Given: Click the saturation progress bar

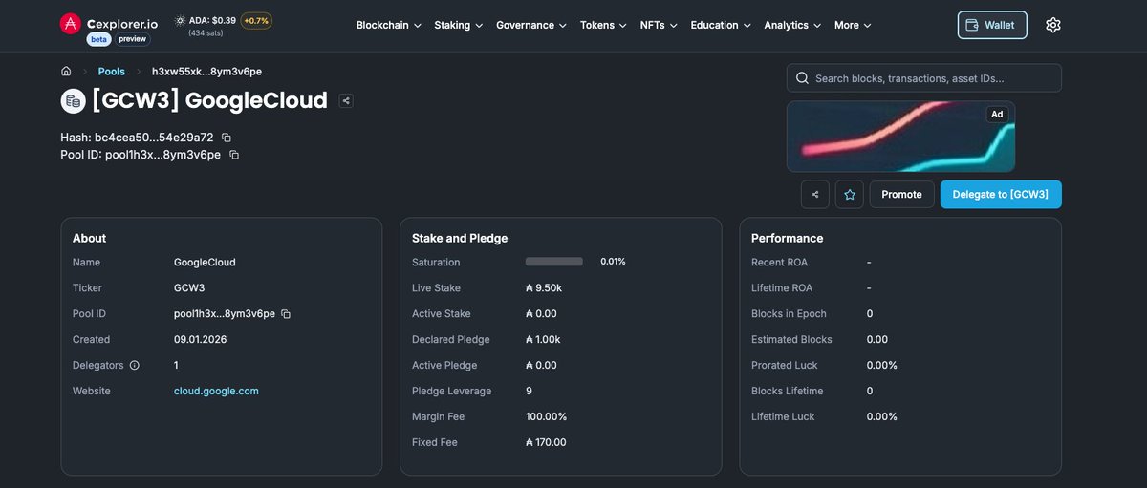Looking at the screenshot, I should click(x=554, y=262).
